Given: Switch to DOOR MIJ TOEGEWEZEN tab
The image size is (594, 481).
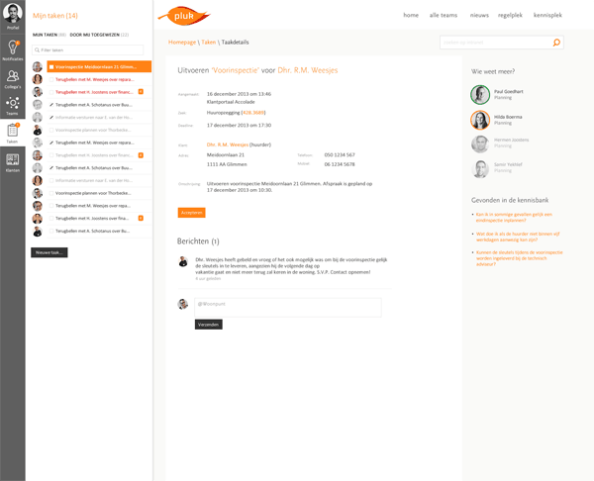Looking at the screenshot, I should pos(99,35).
